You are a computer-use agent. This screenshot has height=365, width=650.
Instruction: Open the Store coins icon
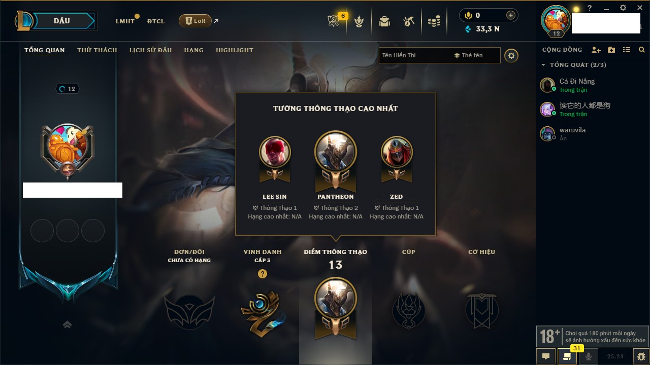(434, 21)
